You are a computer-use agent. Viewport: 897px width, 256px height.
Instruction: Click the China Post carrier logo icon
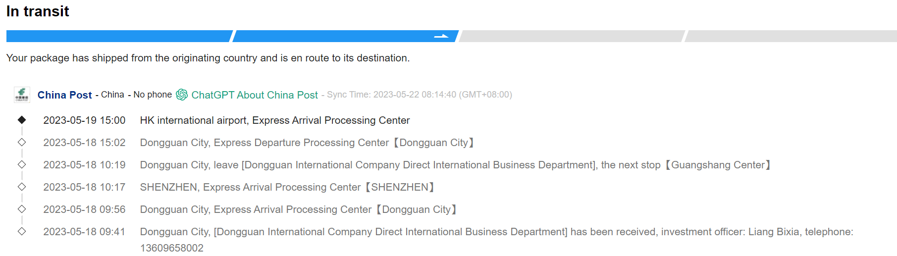tap(22, 95)
